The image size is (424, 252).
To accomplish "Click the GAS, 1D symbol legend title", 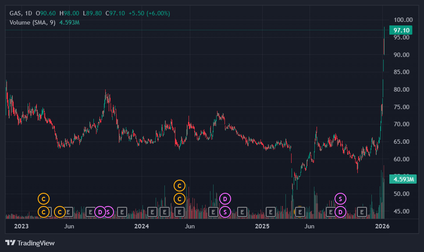I will pyautogui.click(x=21, y=13).
